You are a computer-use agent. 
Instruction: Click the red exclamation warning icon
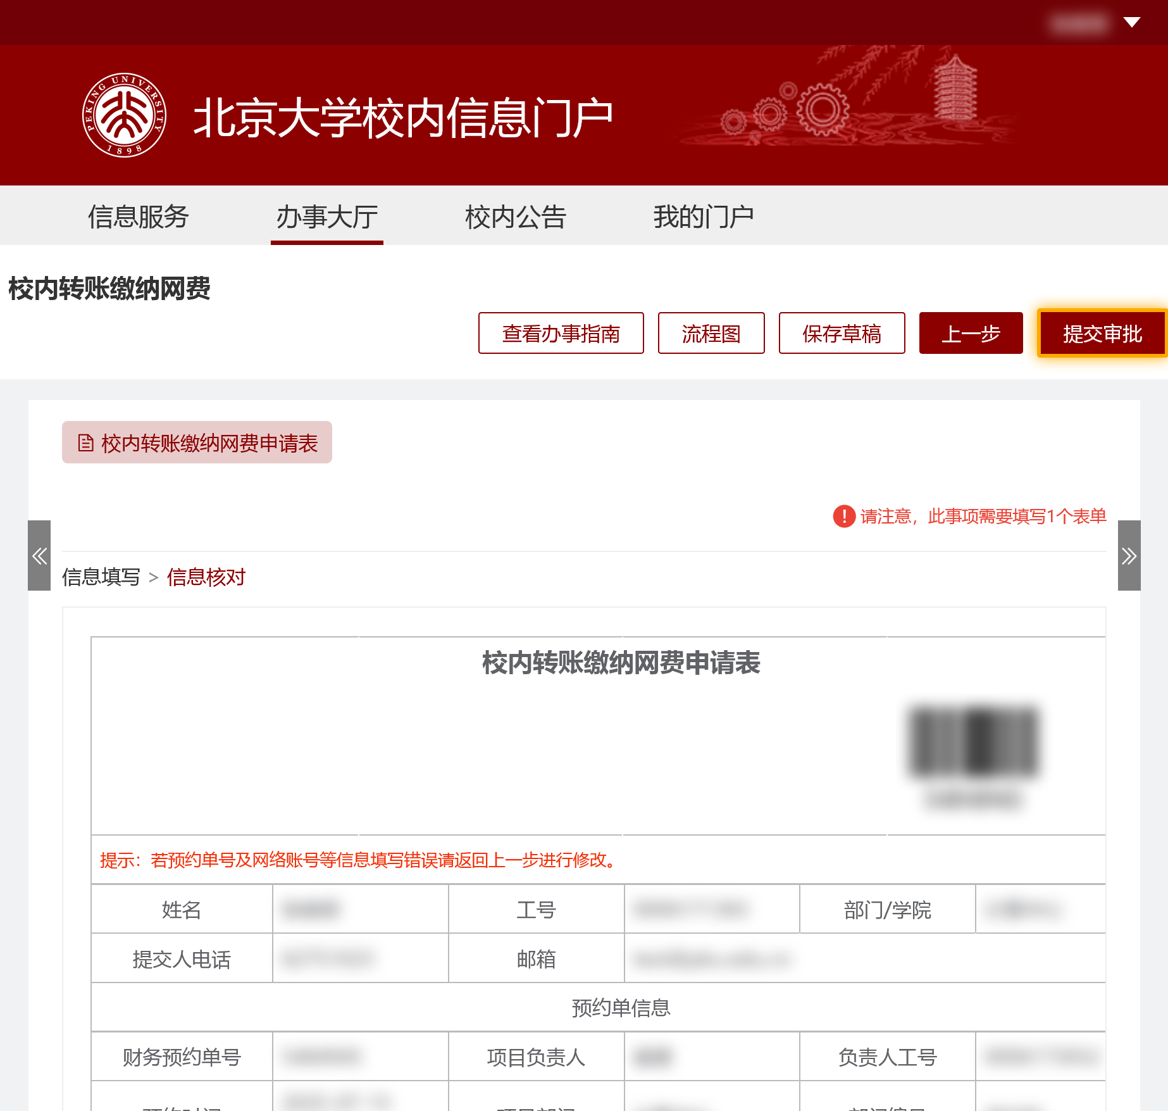coord(844,517)
